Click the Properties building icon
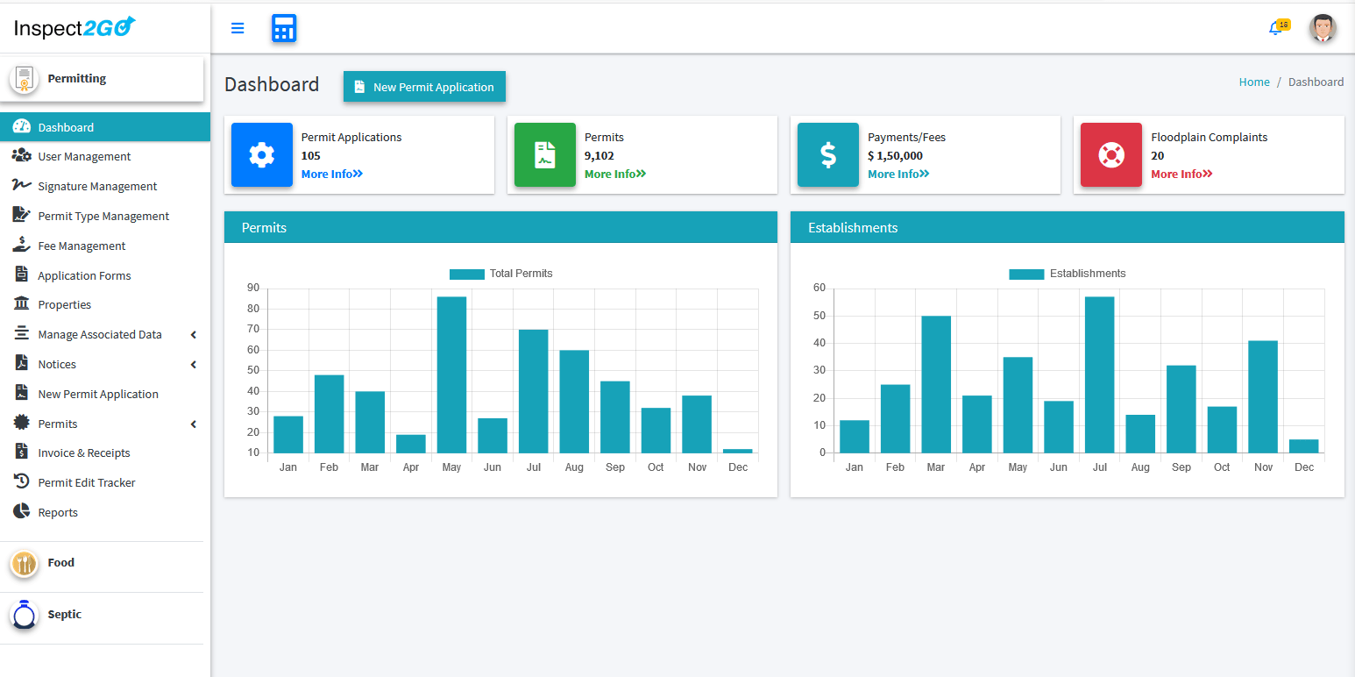The height and width of the screenshot is (677, 1355). point(22,304)
